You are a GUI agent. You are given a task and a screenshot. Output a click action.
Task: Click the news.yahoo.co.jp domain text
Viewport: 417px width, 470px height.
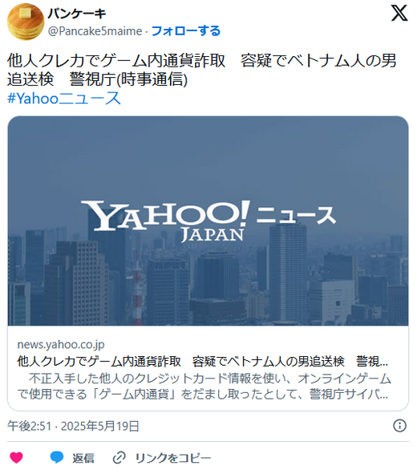pos(61,344)
